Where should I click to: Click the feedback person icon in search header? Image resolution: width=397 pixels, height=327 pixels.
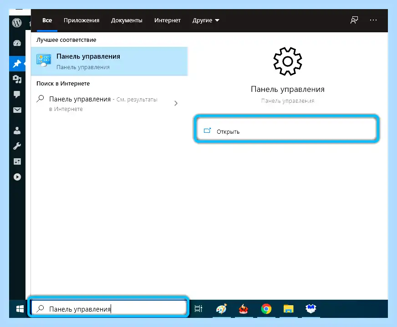[x=354, y=20]
